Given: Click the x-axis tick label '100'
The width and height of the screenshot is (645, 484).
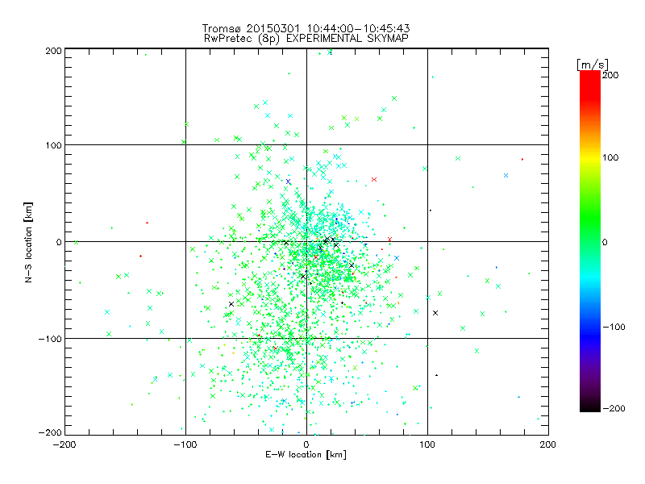Looking at the screenshot, I should pyautogui.click(x=427, y=445).
